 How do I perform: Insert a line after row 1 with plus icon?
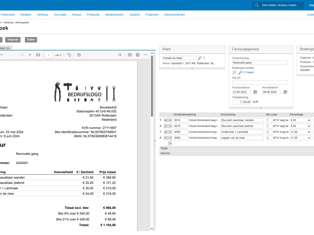(x=170, y=120)
